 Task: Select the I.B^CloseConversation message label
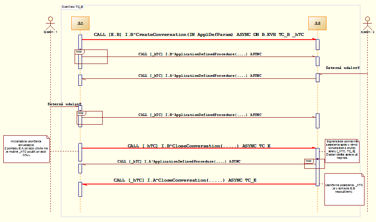pyautogui.click(x=199, y=146)
